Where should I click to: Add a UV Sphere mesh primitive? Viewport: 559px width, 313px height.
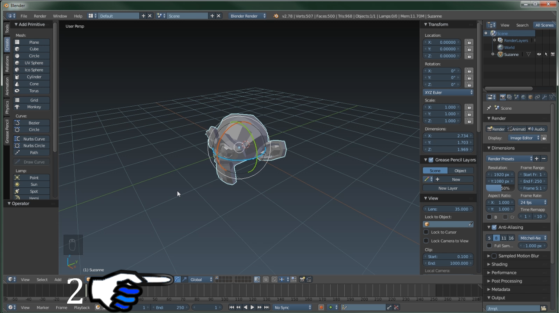coord(32,63)
